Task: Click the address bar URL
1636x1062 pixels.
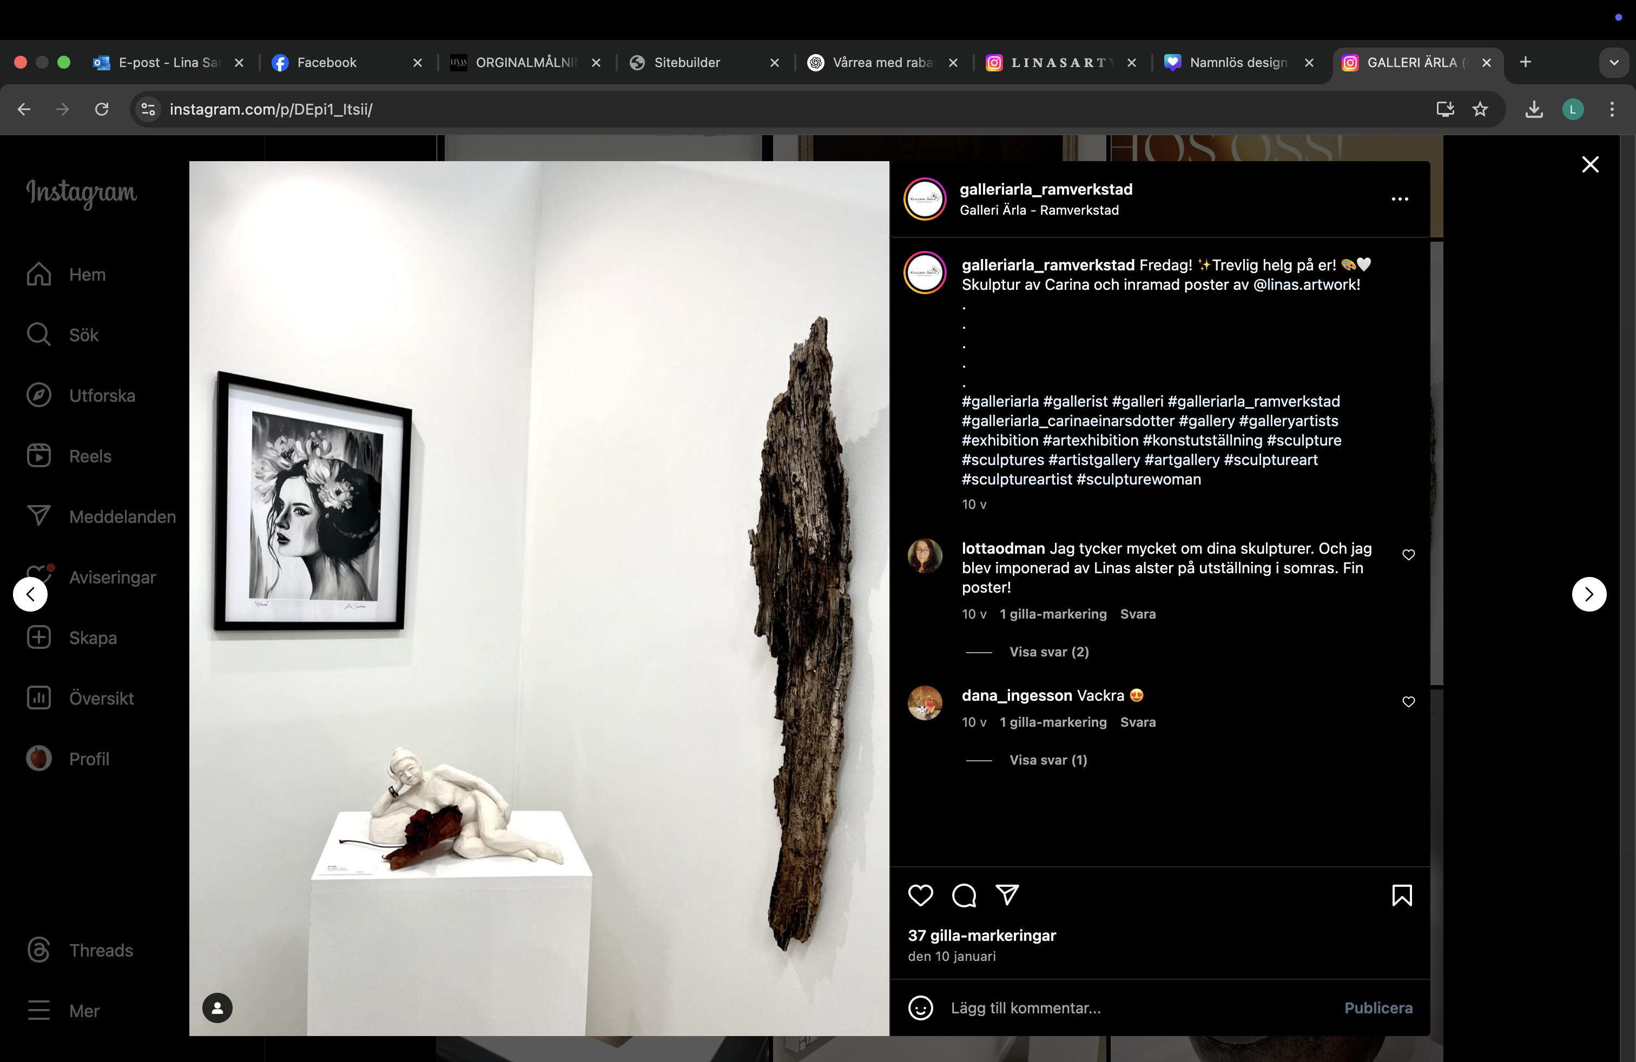Action: pyautogui.click(x=271, y=109)
